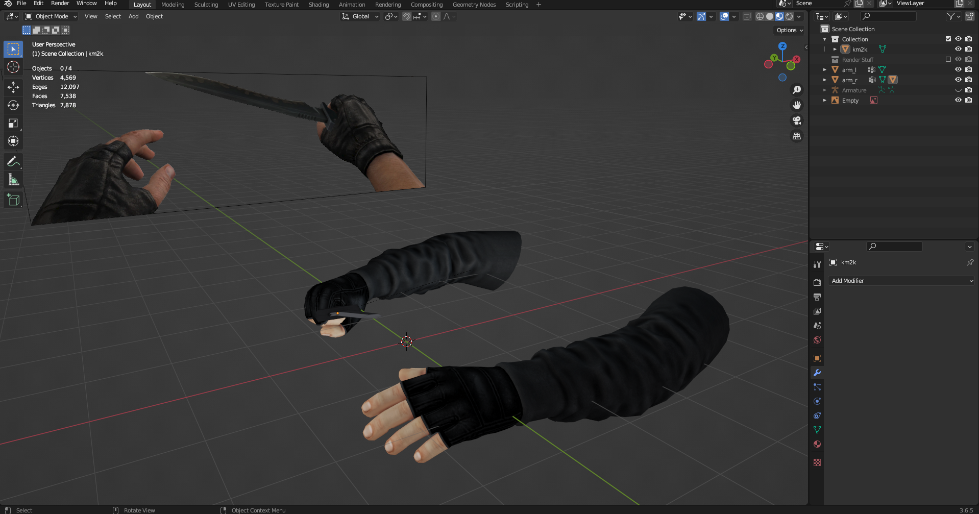The height and width of the screenshot is (514, 979).
Task: Open the Output properties tab
Action: click(x=817, y=297)
